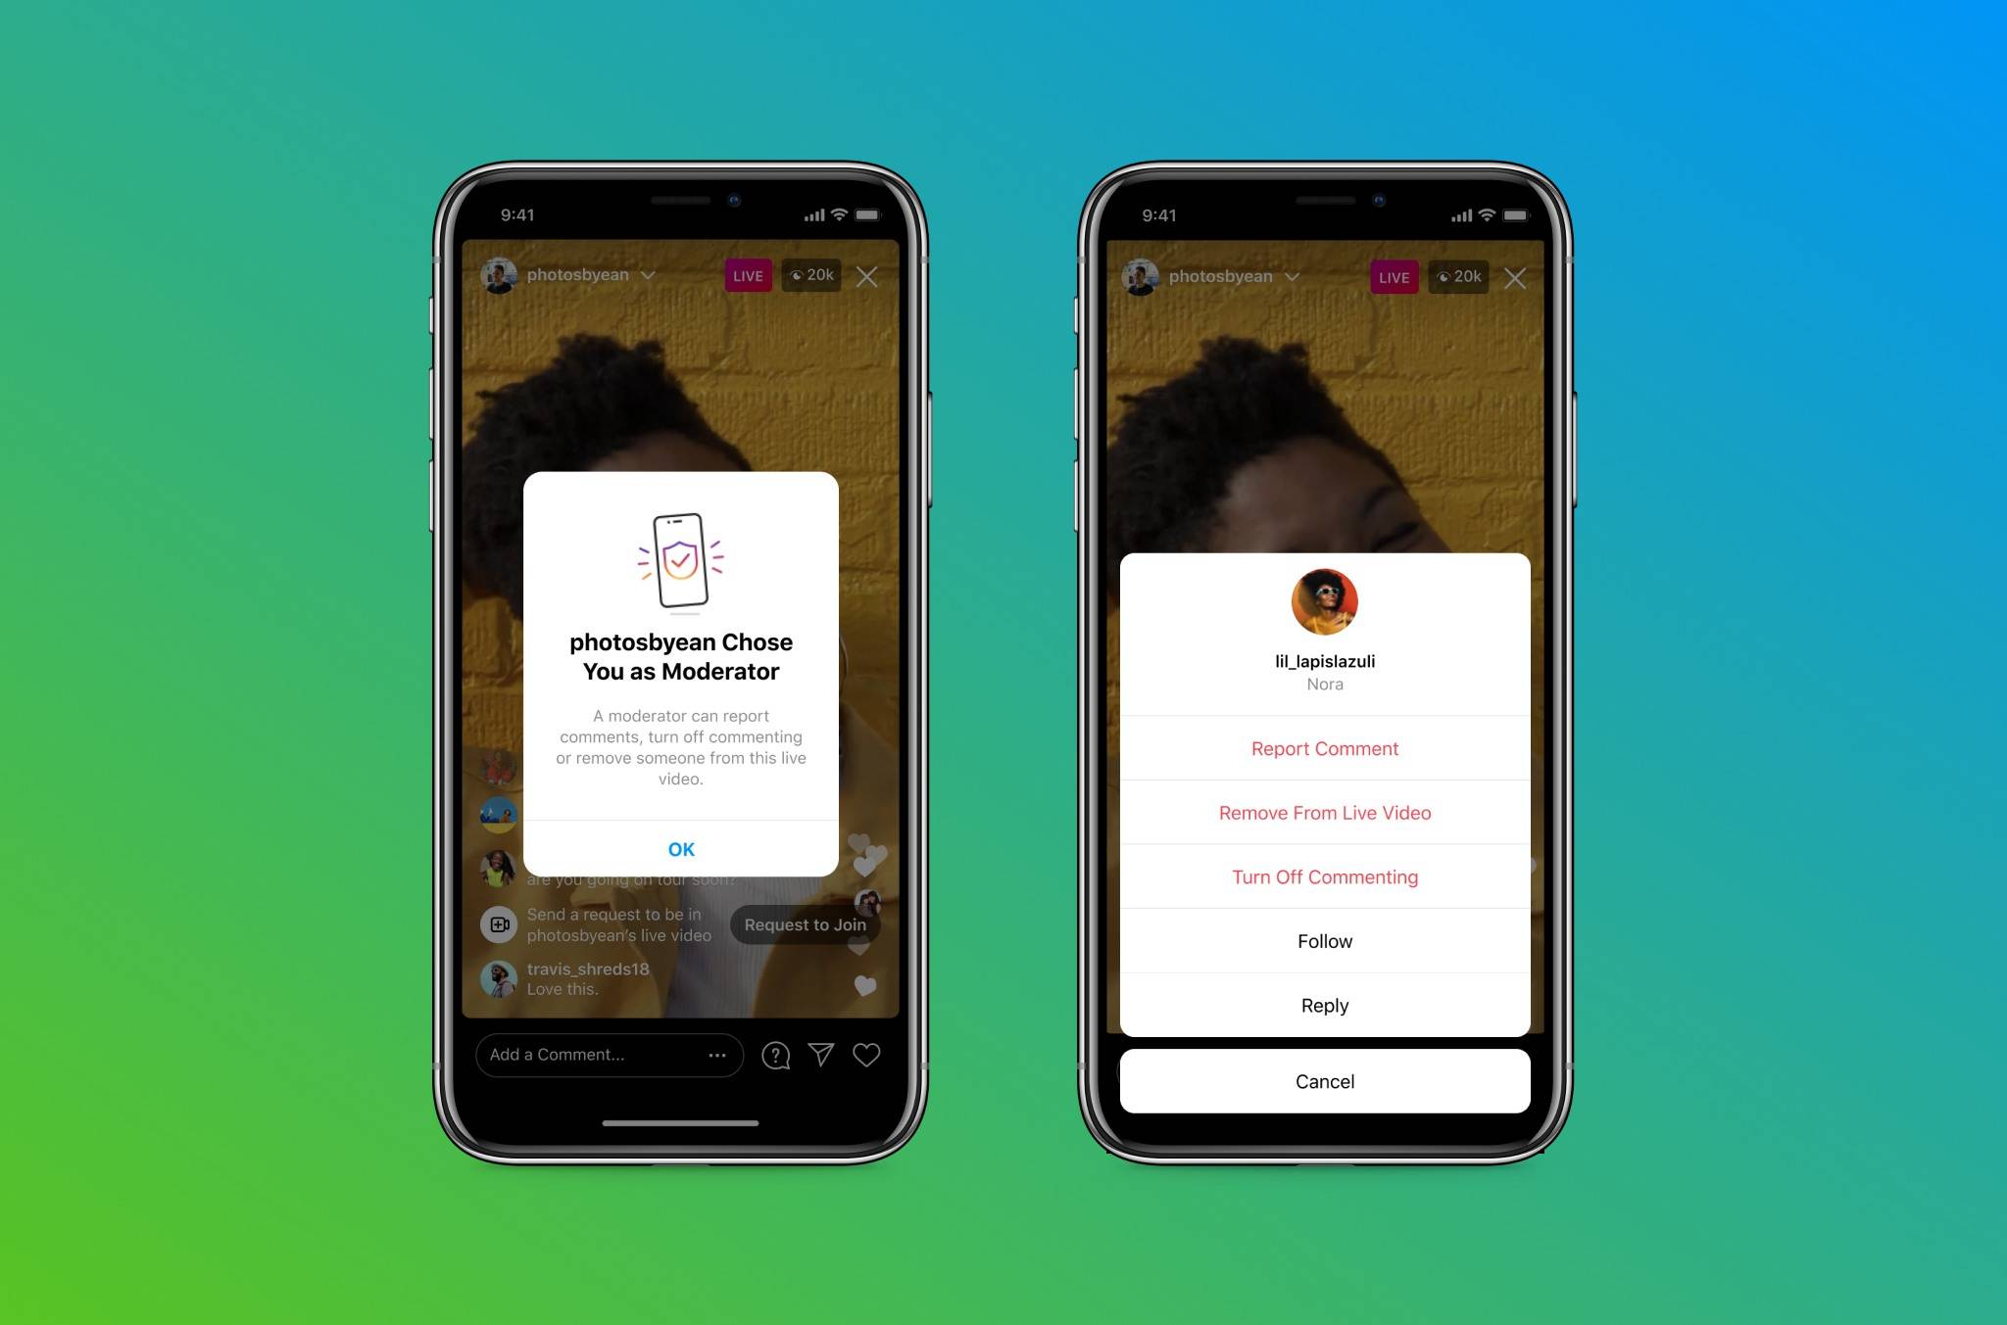
Task: Tap the direct message send icon
Action: [x=819, y=1053]
